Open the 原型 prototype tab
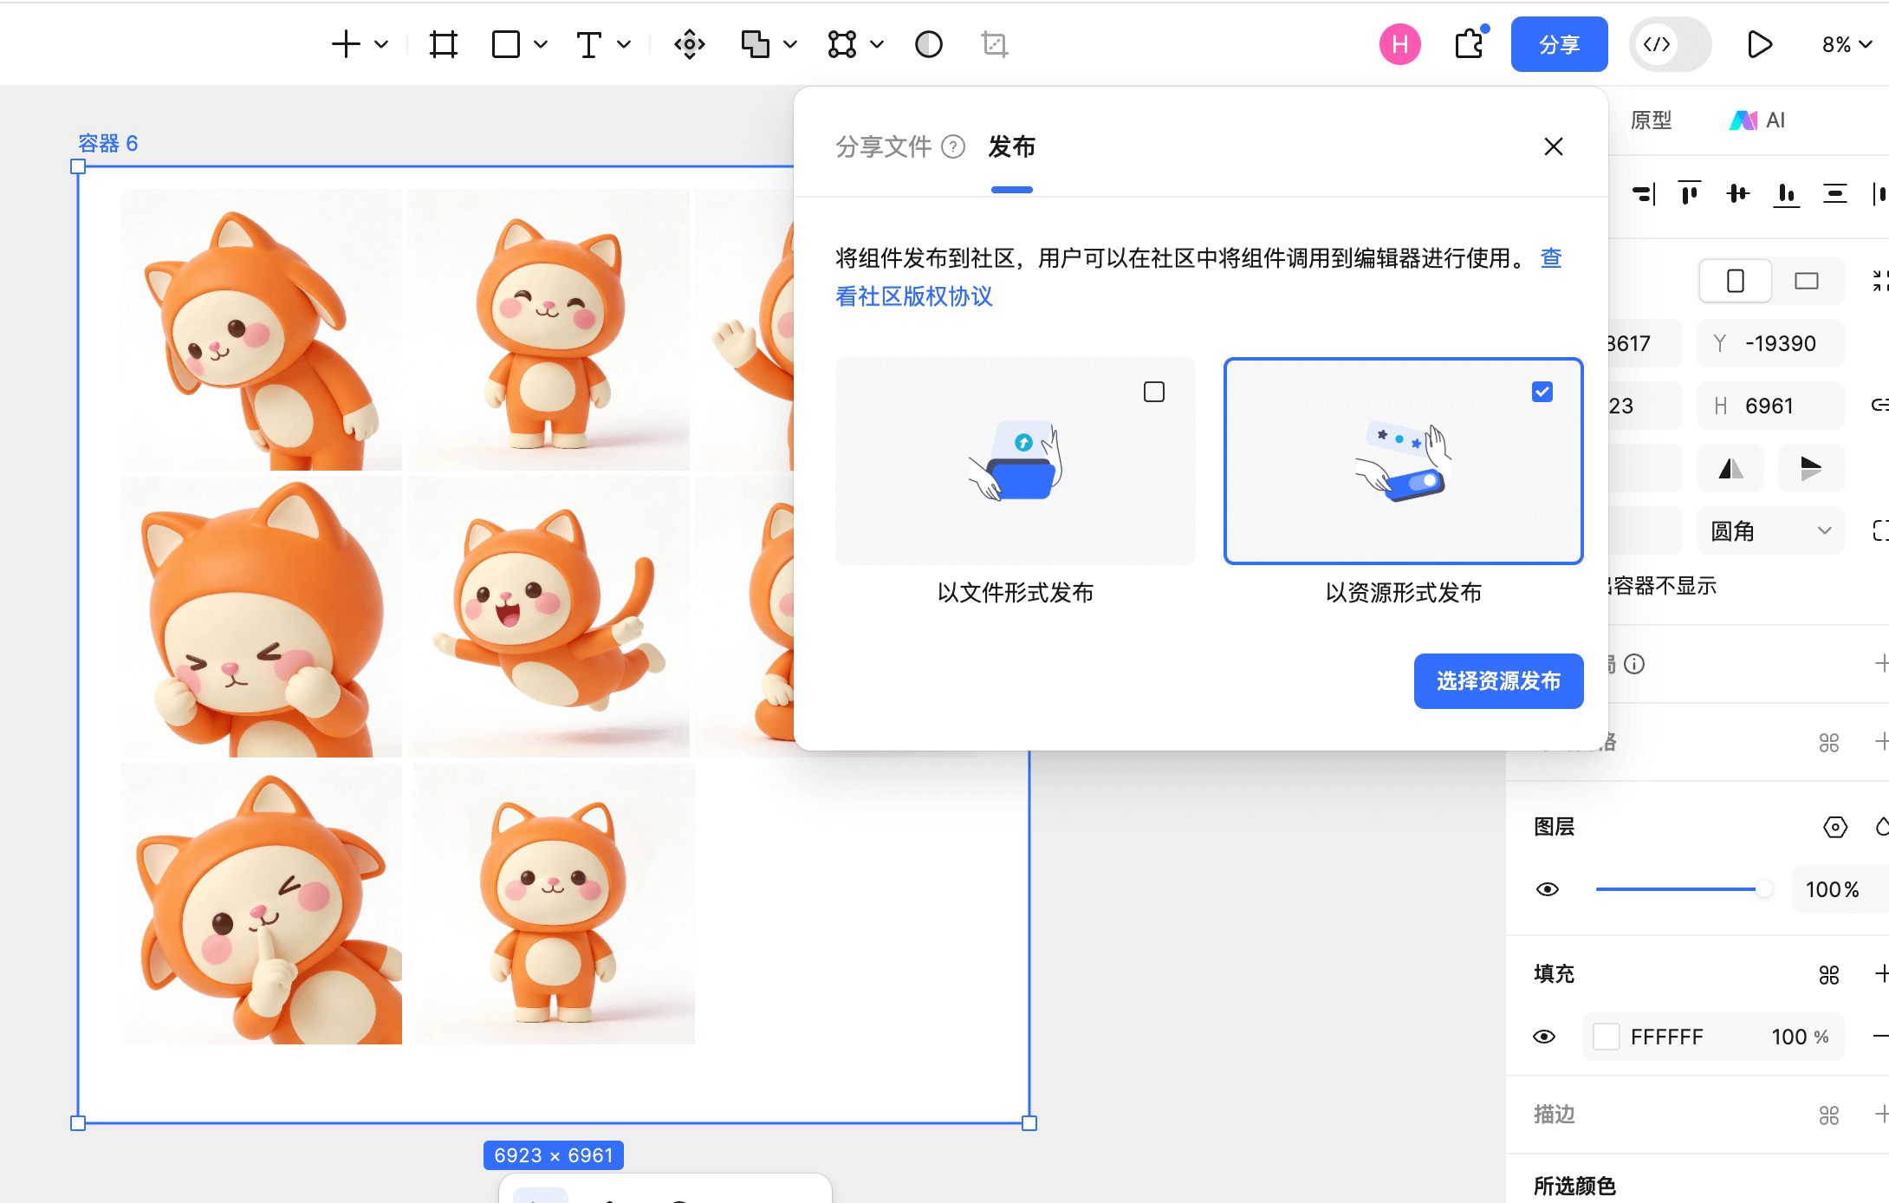 point(1651,120)
